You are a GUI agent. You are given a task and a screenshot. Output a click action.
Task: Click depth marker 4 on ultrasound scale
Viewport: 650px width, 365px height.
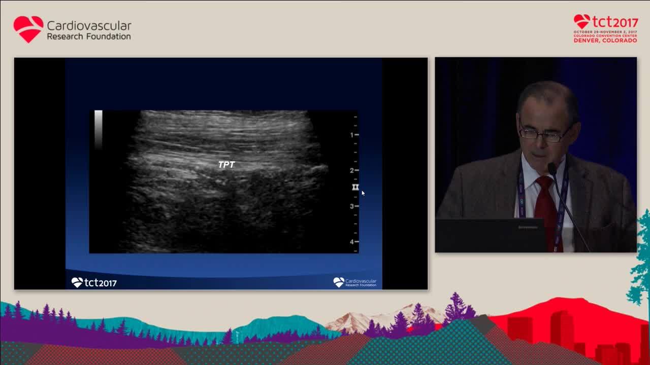point(352,242)
